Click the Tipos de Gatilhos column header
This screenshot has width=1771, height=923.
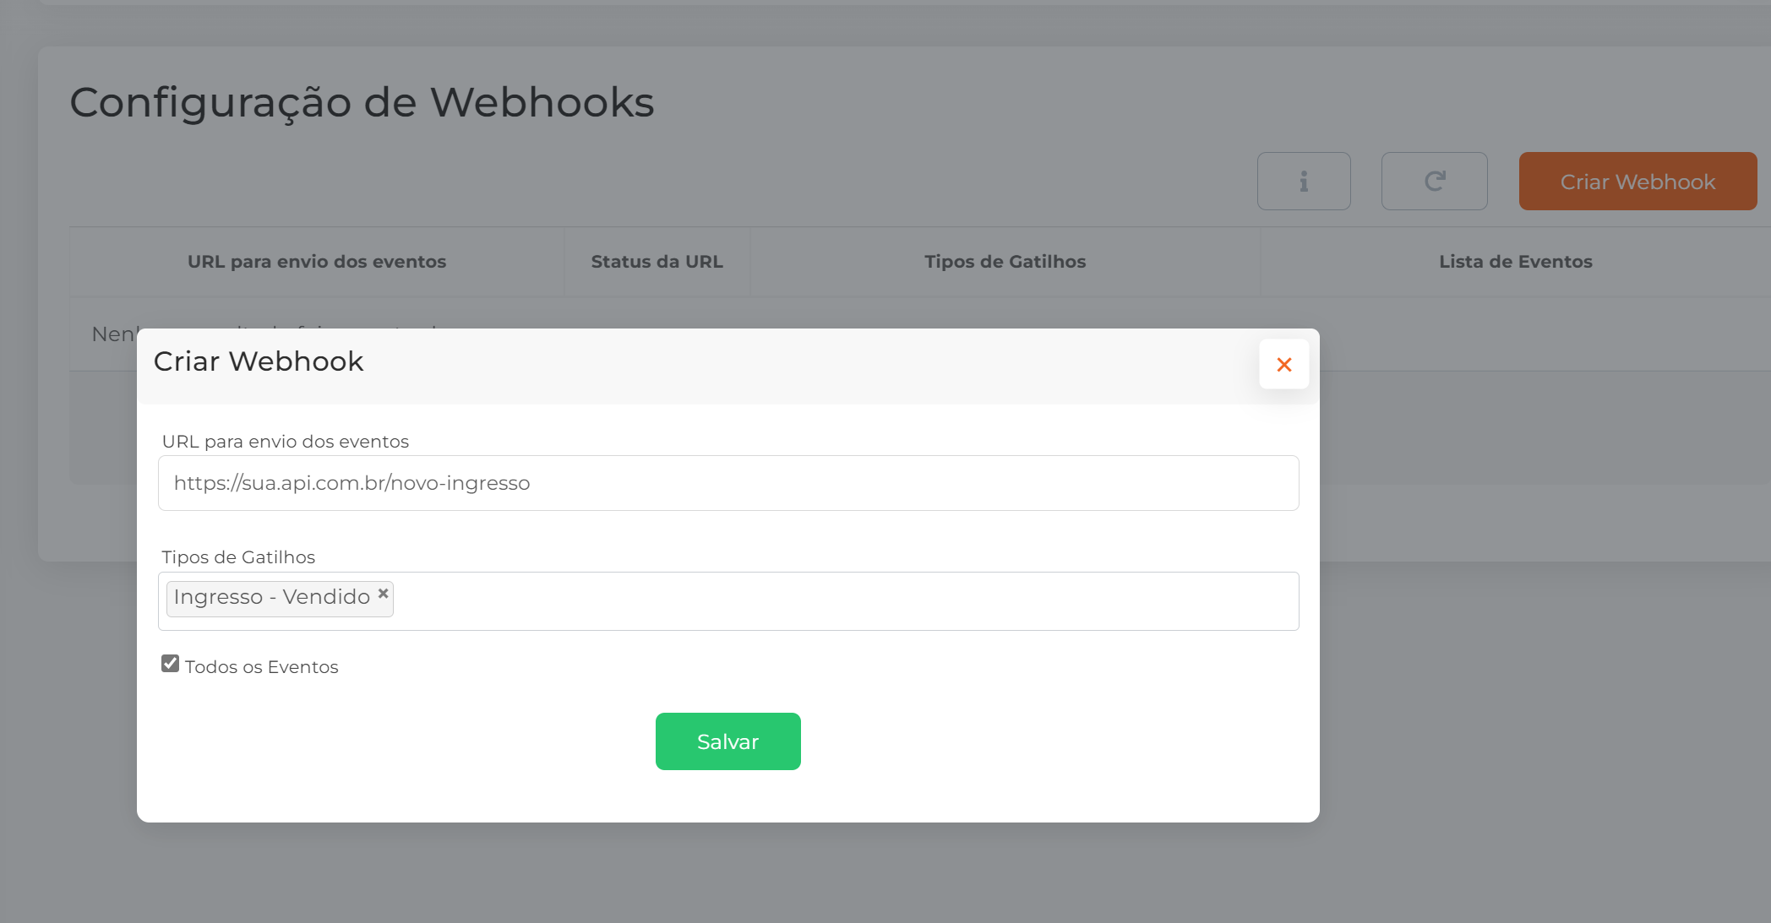tap(1005, 262)
